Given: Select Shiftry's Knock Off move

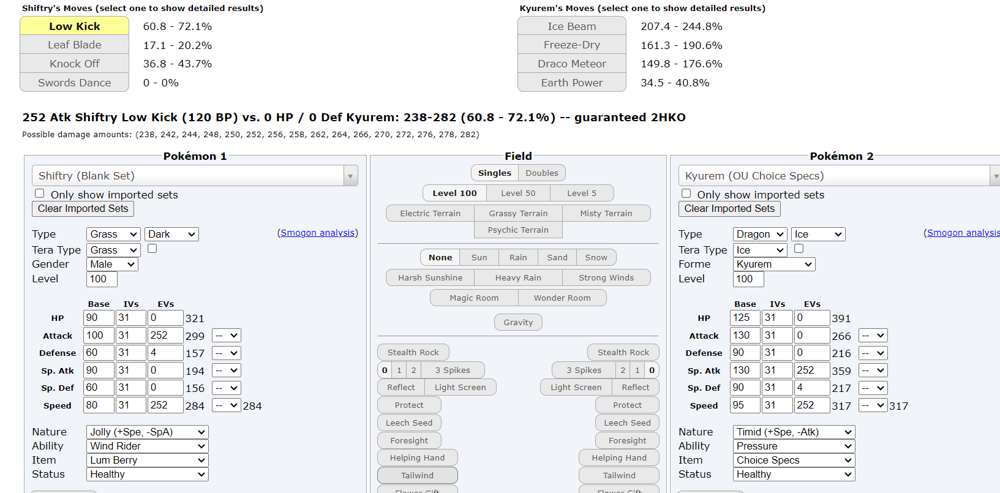Looking at the screenshot, I should (x=74, y=64).
